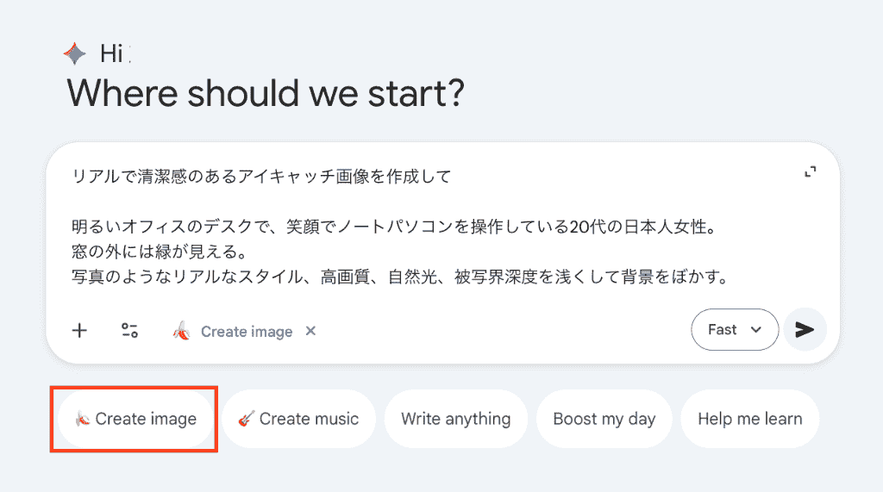Expand the prompt box to full screen
This screenshot has width=883, height=492.
[x=810, y=172]
